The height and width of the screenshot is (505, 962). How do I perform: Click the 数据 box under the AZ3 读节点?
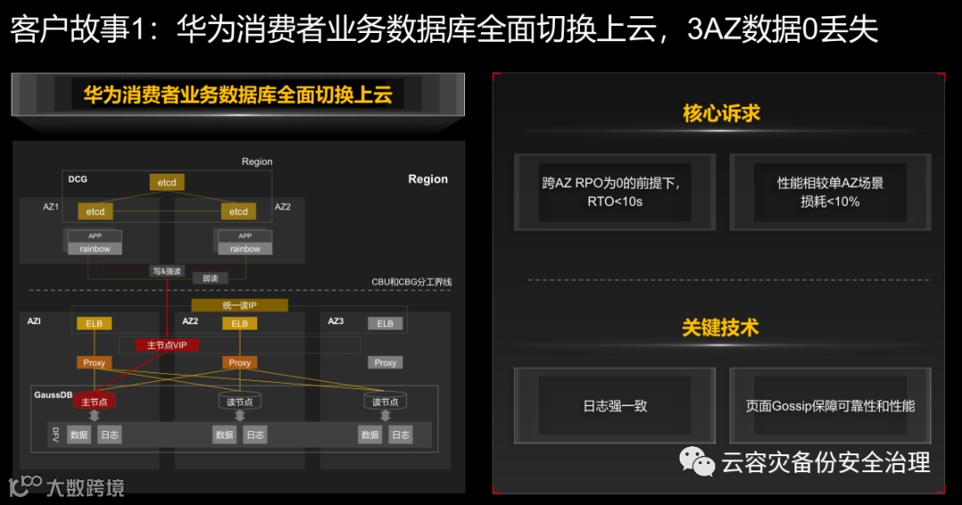pos(370,435)
